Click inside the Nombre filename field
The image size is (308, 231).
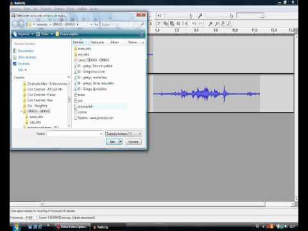click(x=73, y=134)
